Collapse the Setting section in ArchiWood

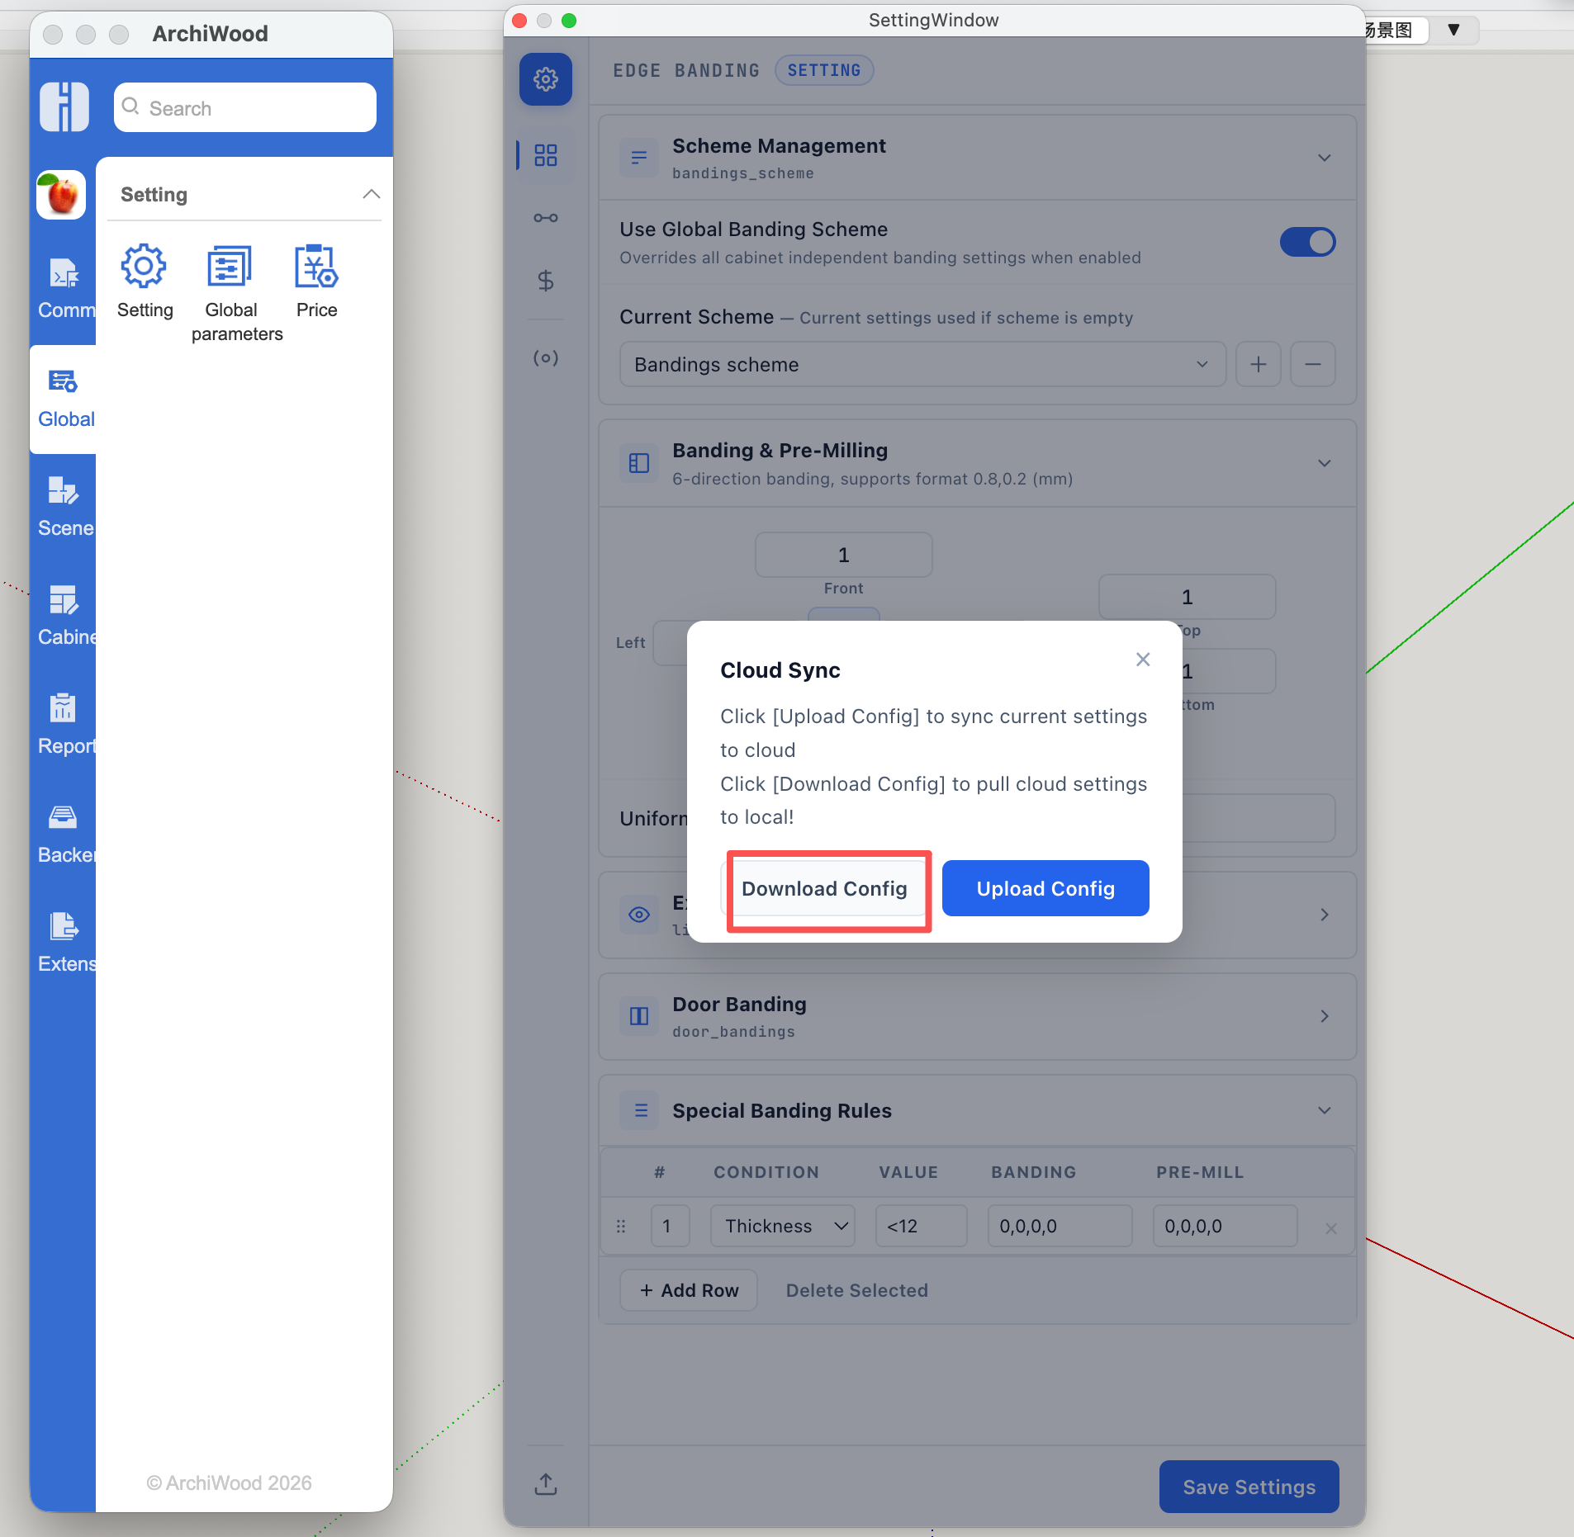click(372, 194)
